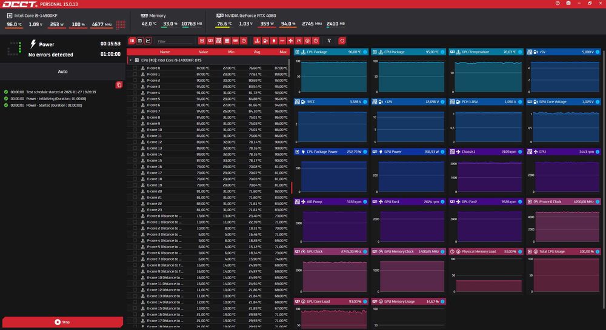Switch to graph-only view

click(148, 41)
